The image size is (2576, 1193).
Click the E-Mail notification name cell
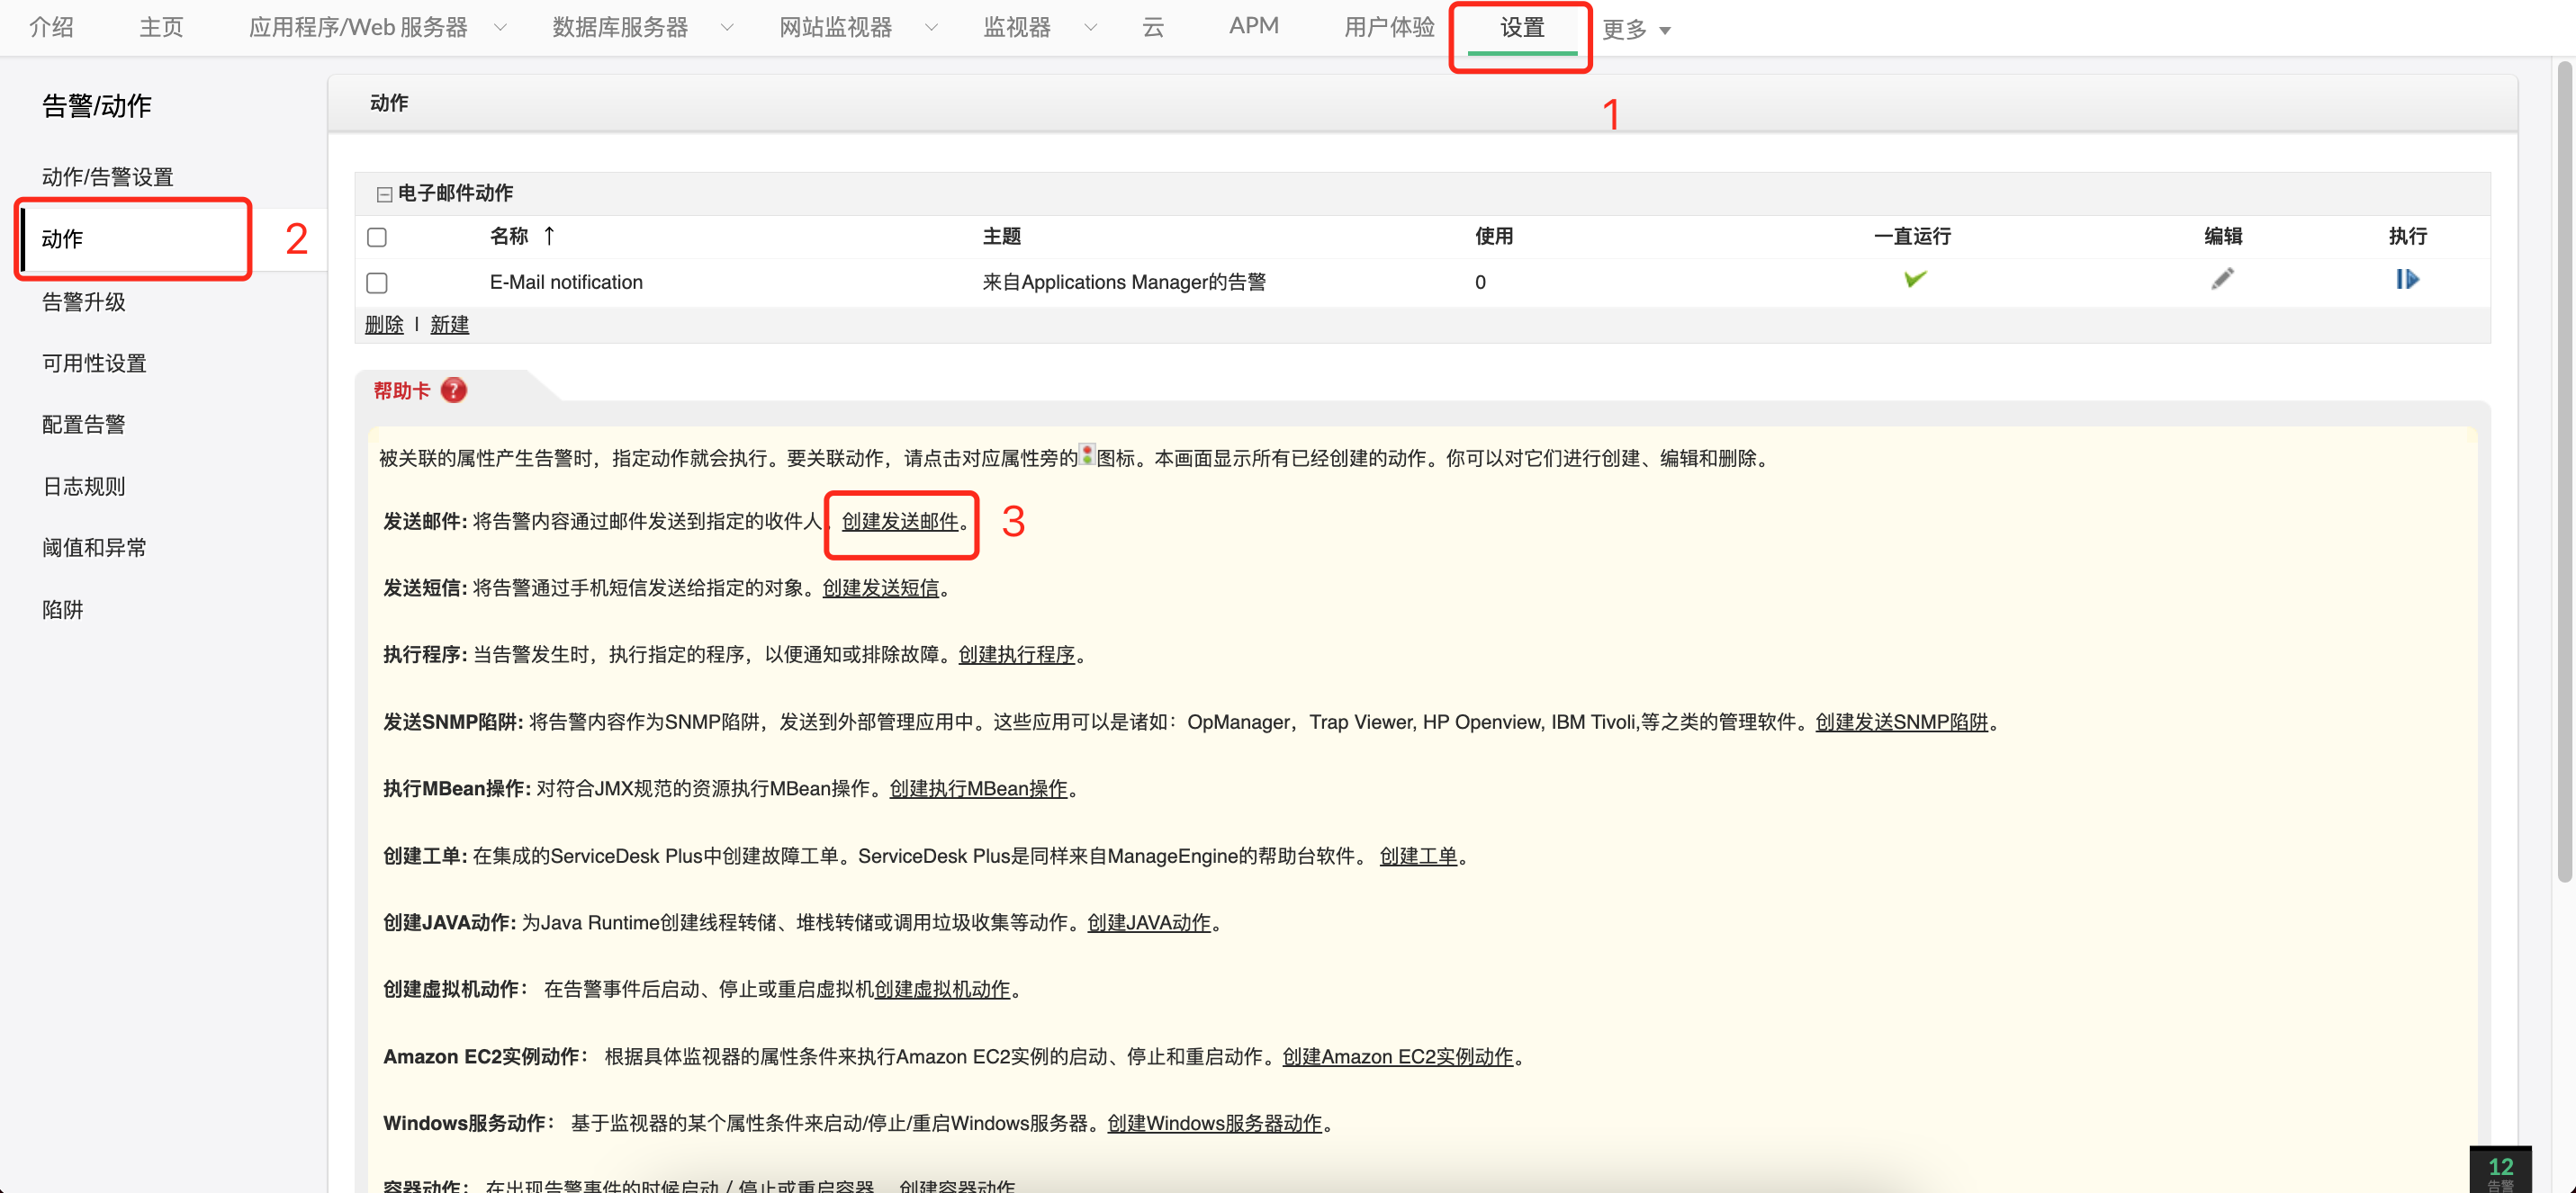click(x=566, y=282)
